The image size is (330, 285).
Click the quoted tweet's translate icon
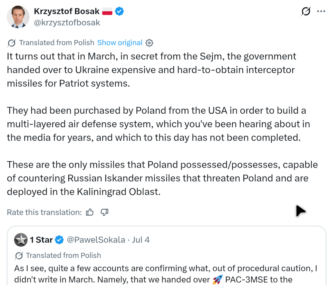(x=19, y=256)
